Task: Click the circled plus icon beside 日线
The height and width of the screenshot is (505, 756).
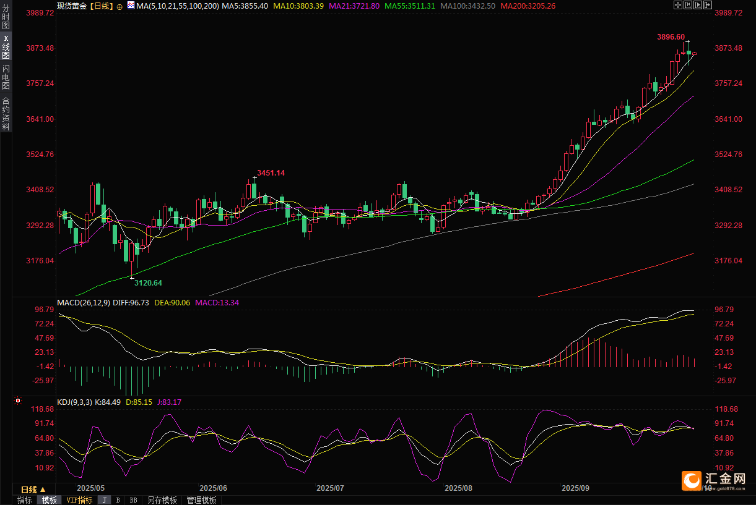Action: [x=119, y=6]
